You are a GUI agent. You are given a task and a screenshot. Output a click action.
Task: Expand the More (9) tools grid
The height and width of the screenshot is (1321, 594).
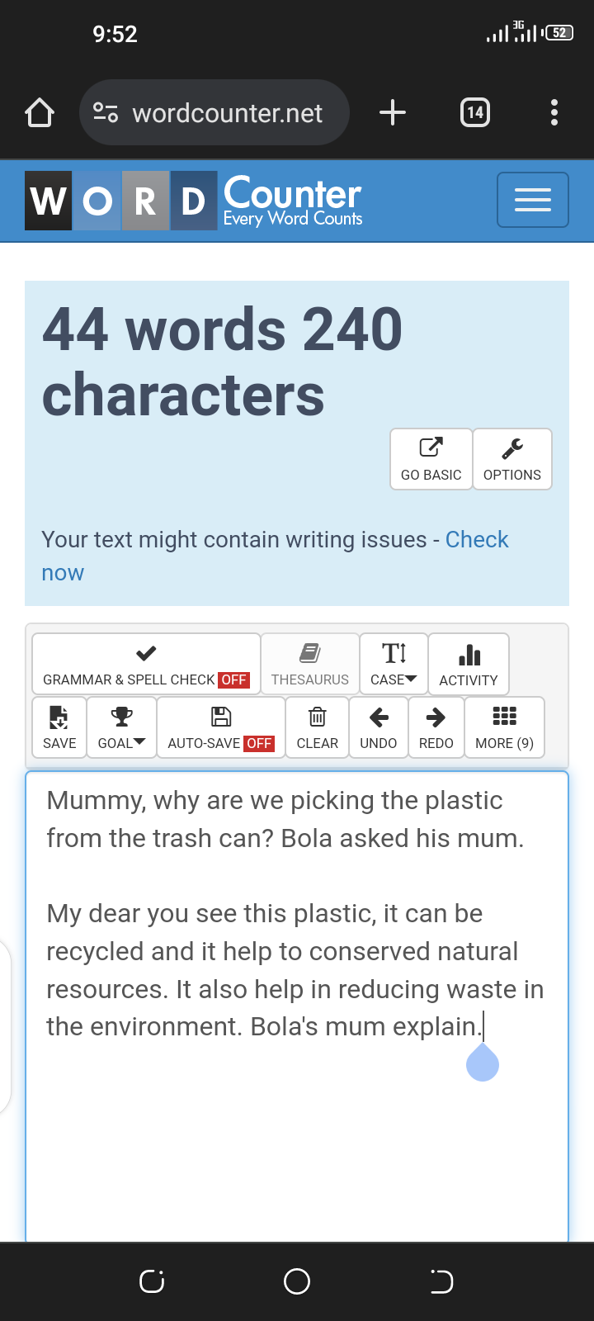pyautogui.click(x=505, y=727)
